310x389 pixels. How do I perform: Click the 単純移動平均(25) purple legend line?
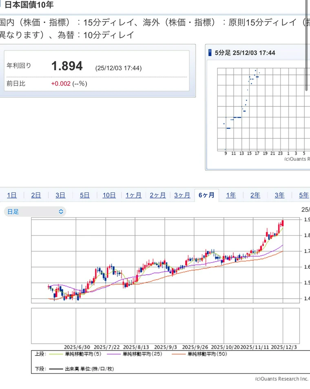click(117, 354)
